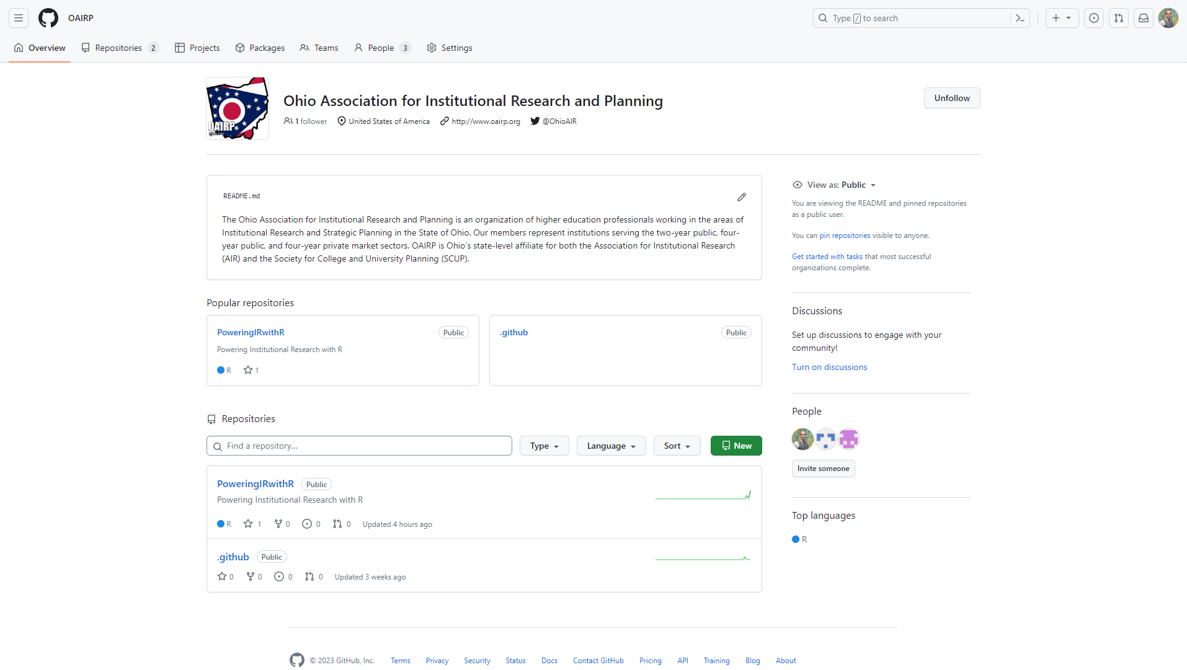Image resolution: width=1187 pixels, height=670 pixels.
Task: Switch to the People tab
Action: tap(383, 48)
